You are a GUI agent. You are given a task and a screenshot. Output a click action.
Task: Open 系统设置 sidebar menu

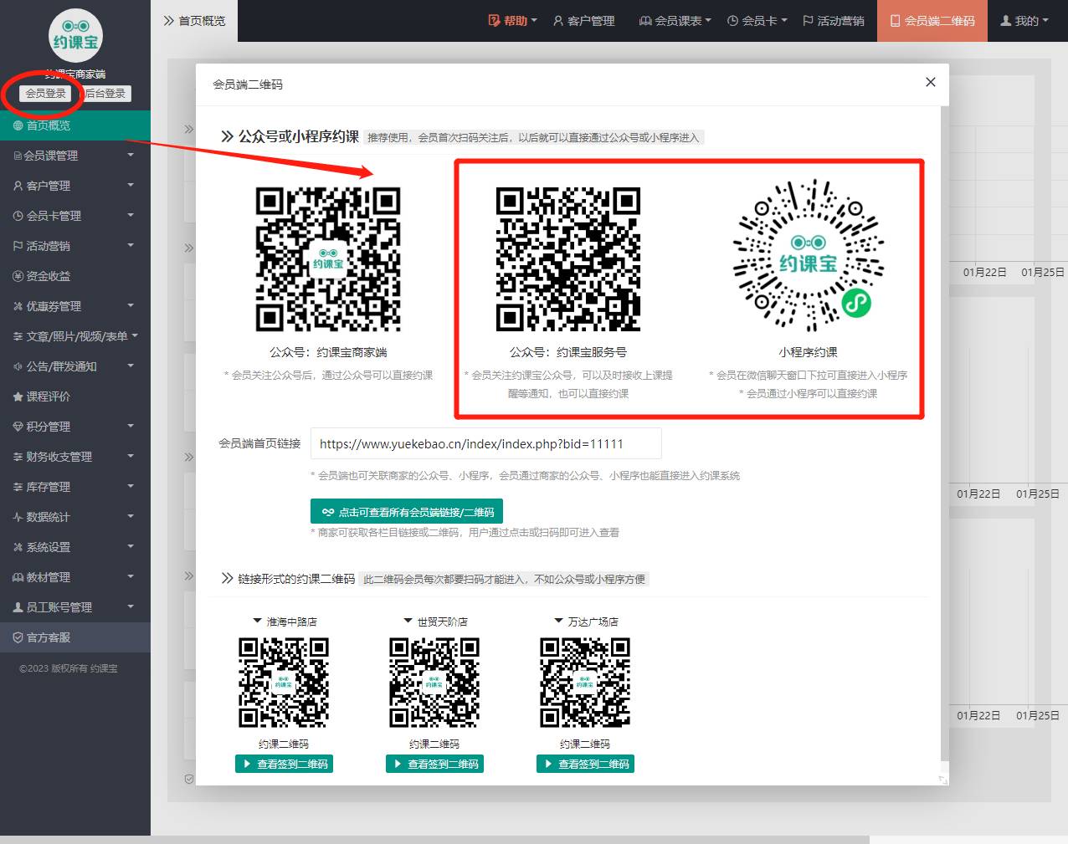[x=75, y=547]
